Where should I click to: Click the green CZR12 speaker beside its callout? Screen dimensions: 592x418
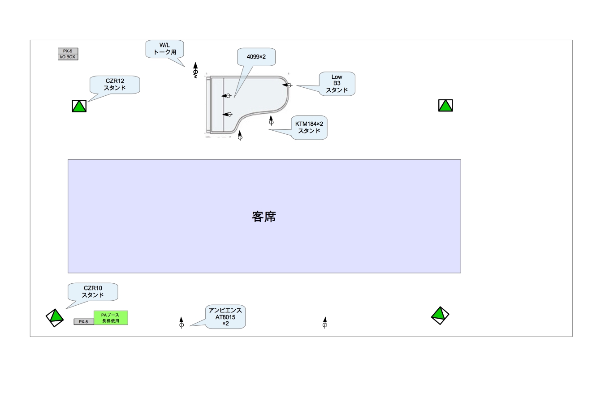(x=79, y=106)
